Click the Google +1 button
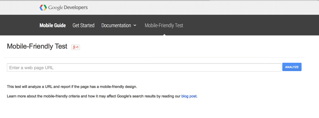The image size is (319, 118). pos(75,47)
